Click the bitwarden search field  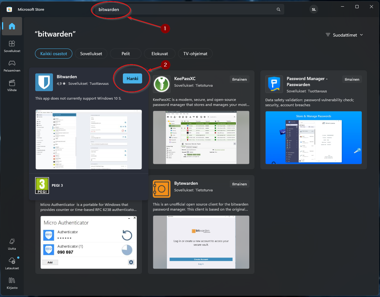point(189,9)
